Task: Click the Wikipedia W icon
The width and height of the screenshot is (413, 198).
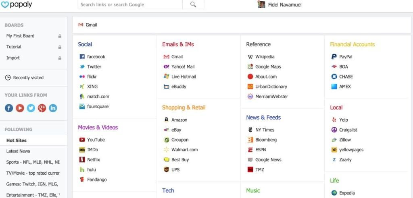Action: click(250, 57)
